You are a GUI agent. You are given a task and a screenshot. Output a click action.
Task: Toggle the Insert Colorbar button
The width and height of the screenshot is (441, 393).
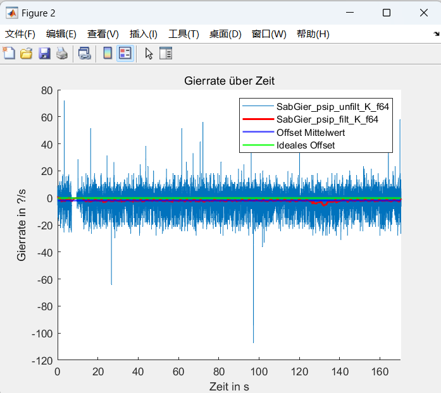(108, 54)
